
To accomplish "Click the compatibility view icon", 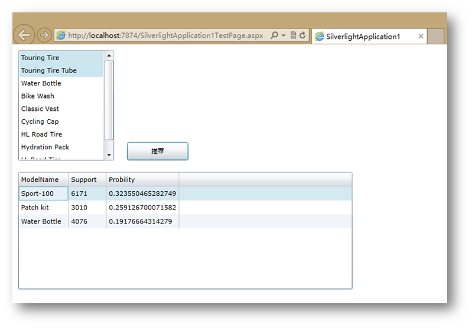I will [293, 35].
